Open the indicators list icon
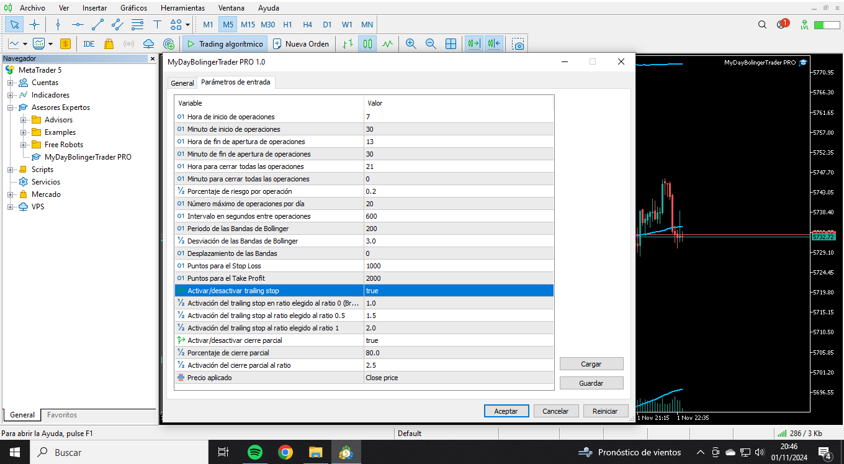 coord(39,44)
